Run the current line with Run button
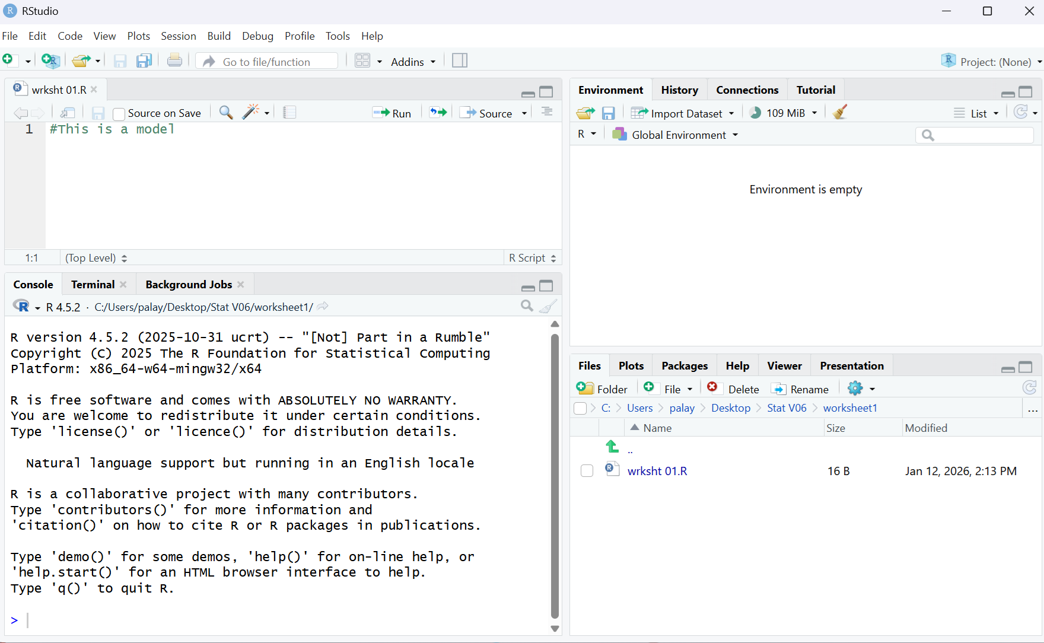Viewport: 1044px width, 643px height. pyautogui.click(x=392, y=113)
